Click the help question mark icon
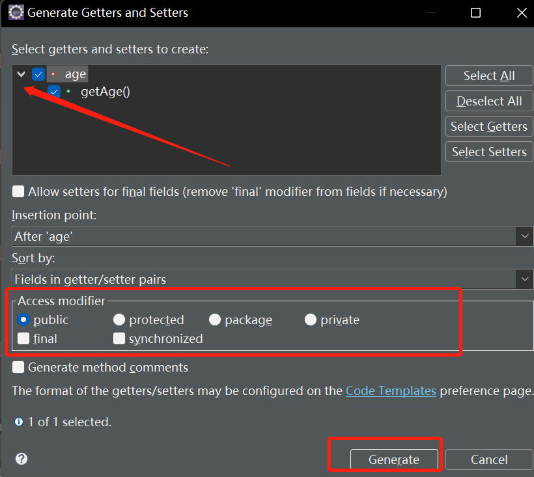This screenshot has height=477, width=534. [x=21, y=459]
